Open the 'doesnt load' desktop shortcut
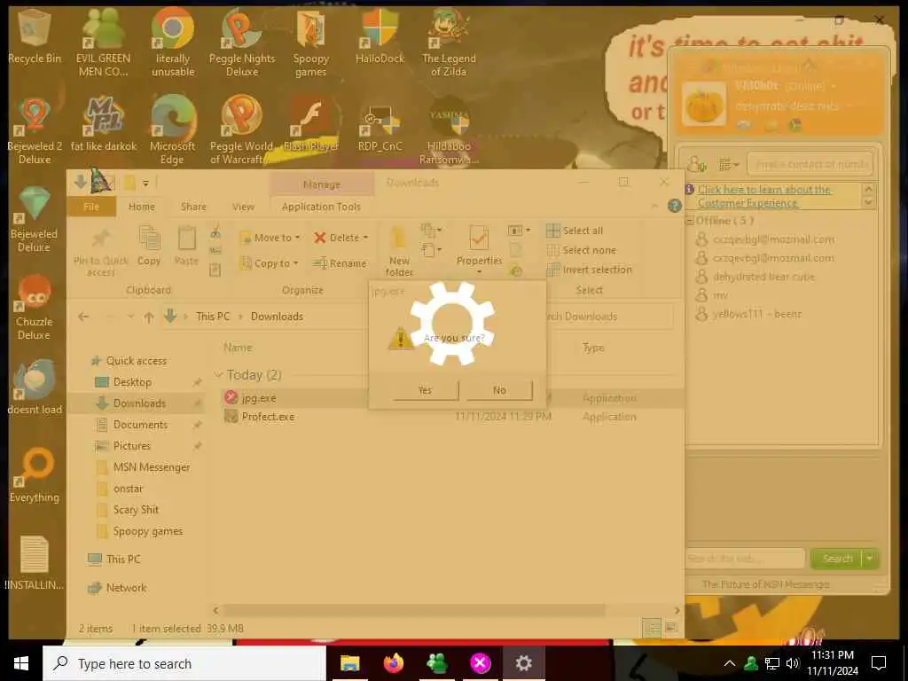 (x=35, y=387)
